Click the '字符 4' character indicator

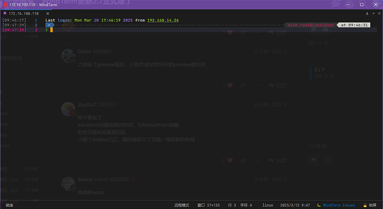(x=246, y=205)
